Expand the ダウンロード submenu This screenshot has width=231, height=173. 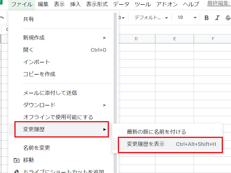[x=61, y=105]
